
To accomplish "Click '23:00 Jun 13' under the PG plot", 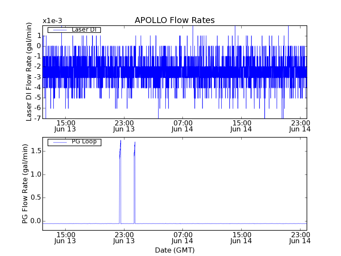I will coord(124,238).
